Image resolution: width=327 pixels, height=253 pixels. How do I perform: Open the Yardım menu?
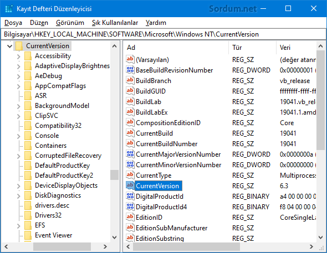(x=156, y=23)
